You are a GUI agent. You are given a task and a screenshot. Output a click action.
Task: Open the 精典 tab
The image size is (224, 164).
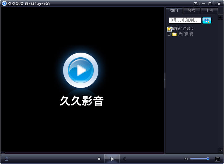tap(192, 11)
